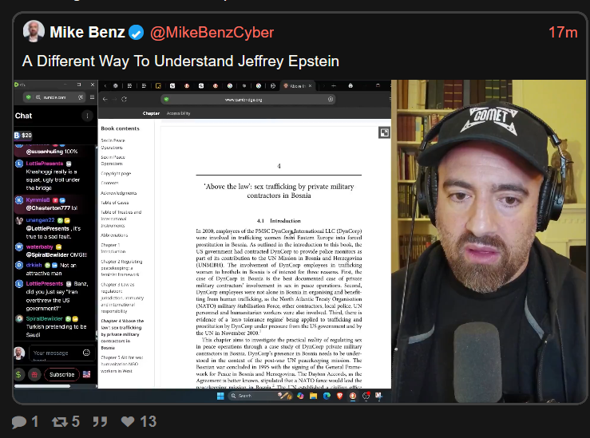Quote the post with the quote-marks icon
590x438 pixels.
(100, 422)
